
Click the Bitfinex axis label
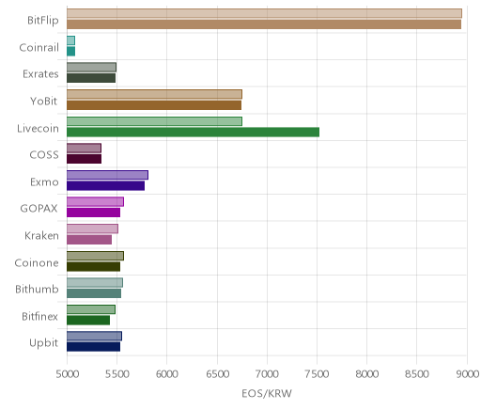[x=39, y=316]
